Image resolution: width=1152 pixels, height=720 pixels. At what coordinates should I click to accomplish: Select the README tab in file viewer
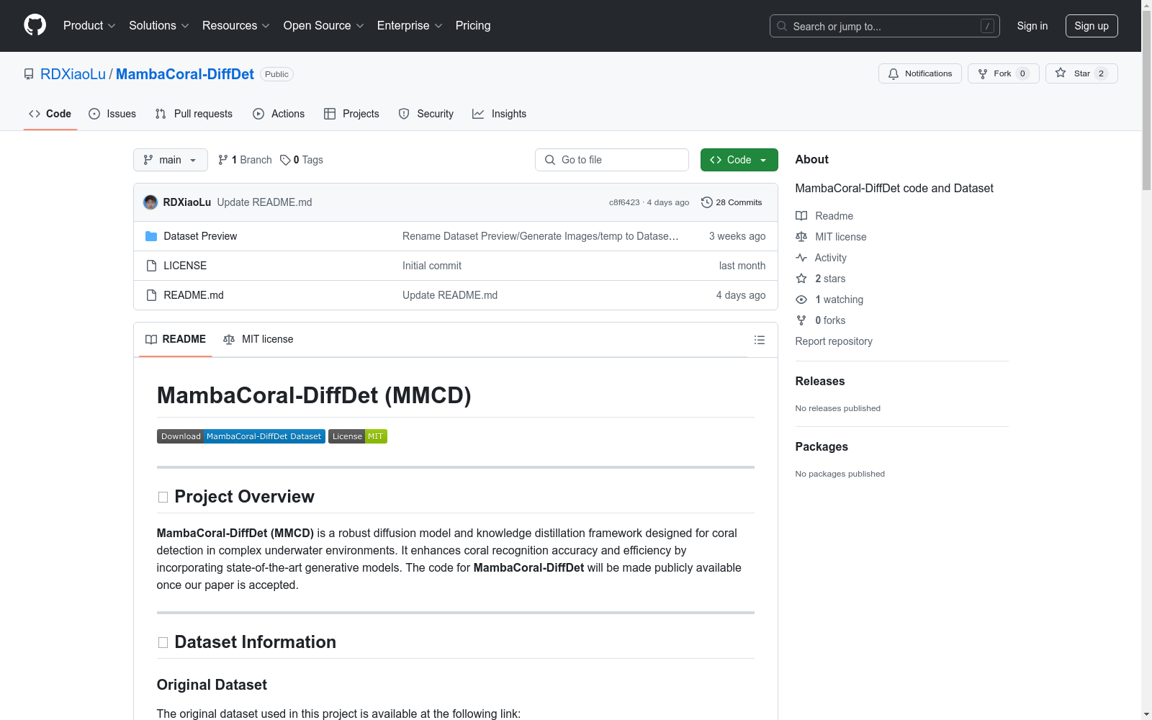(176, 339)
